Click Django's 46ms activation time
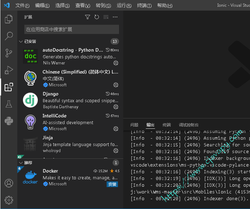Viewport: 250px width, 209px height. point(112,94)
